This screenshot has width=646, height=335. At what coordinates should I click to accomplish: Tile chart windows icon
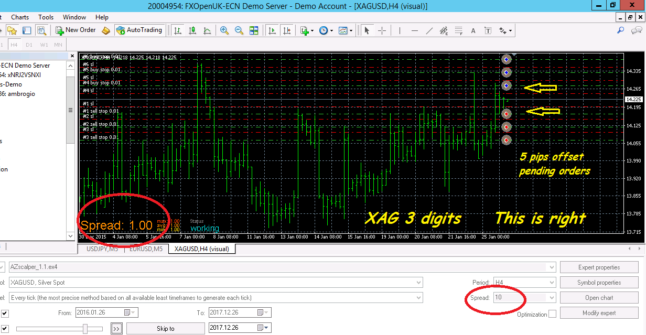(254, 30)
